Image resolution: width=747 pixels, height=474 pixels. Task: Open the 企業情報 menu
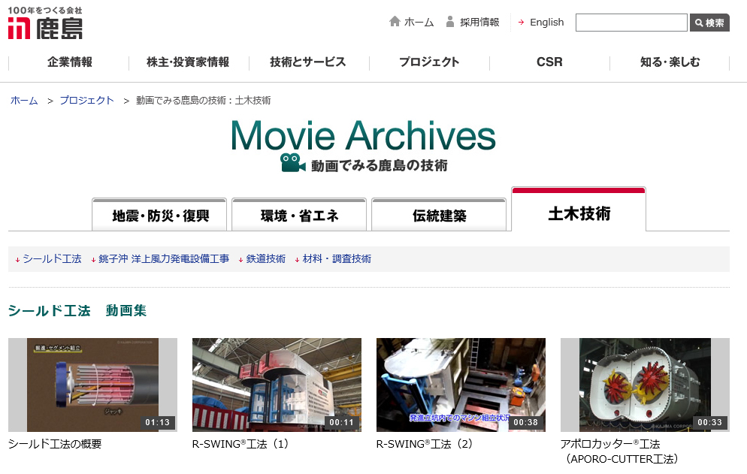coord(70,62)
